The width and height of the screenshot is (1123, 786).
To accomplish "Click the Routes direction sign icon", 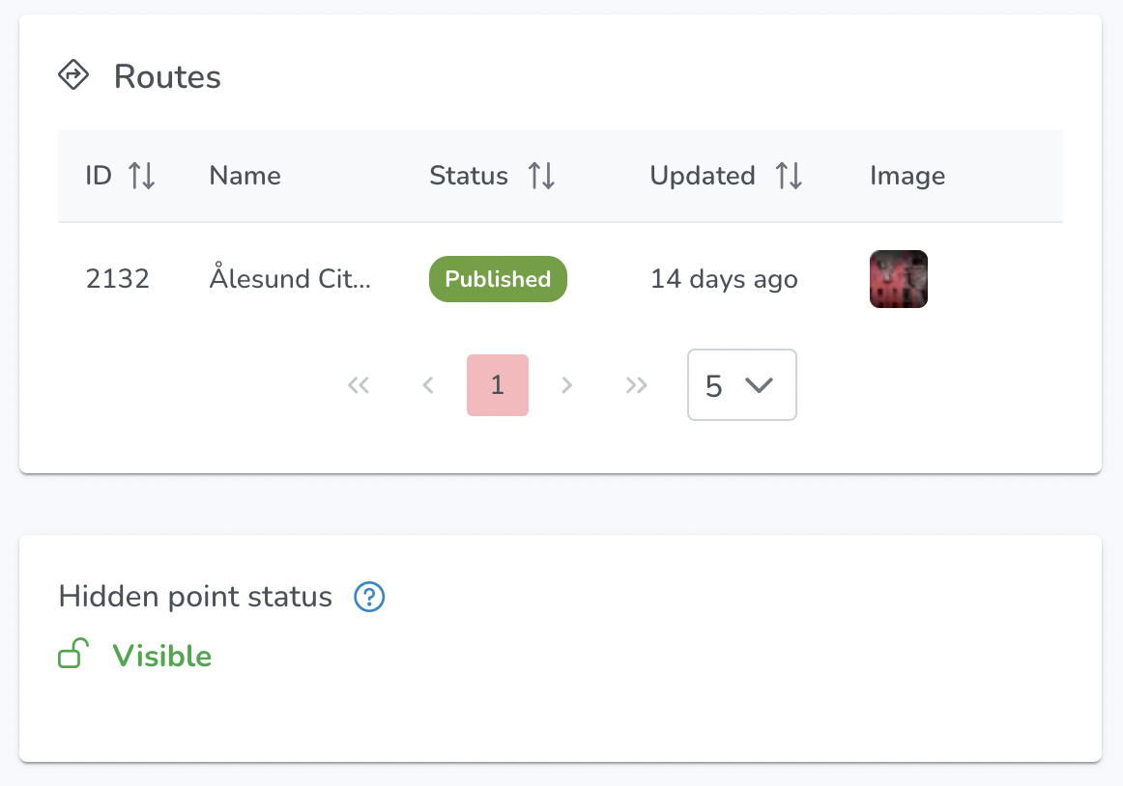I will click(x=73, y=75).
